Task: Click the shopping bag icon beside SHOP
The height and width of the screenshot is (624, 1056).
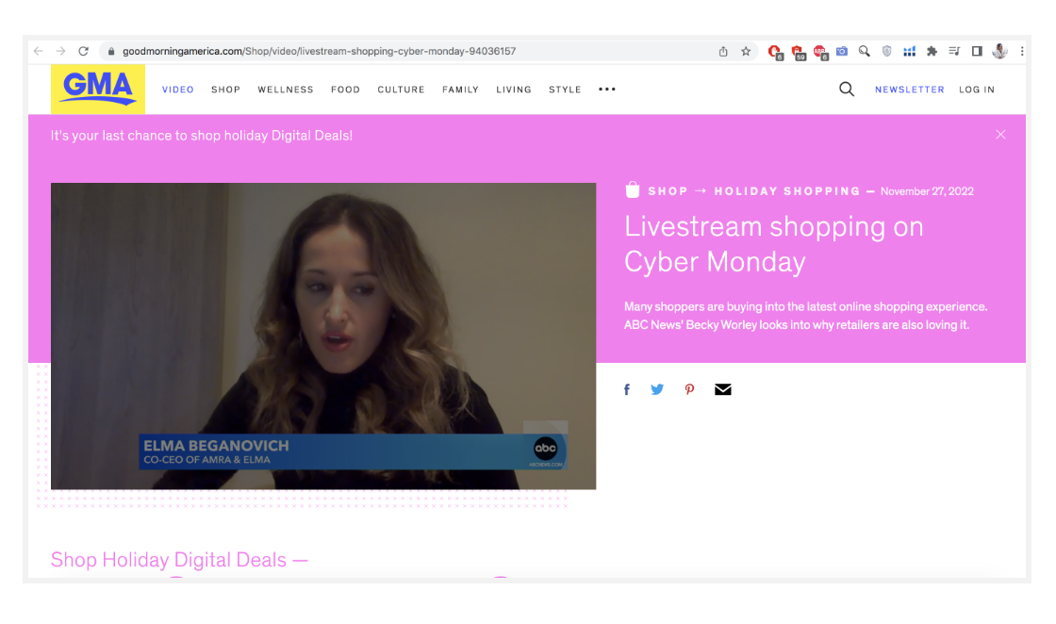Action: point(633,189)
